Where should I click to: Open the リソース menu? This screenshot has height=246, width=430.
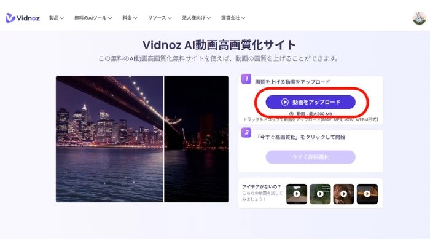tap(160, 18)
